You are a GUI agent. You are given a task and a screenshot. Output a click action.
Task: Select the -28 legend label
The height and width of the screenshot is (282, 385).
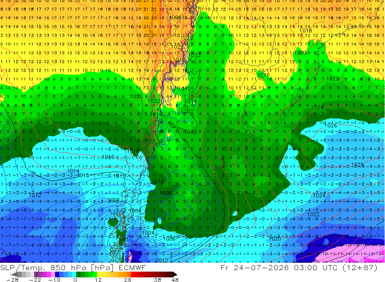(12, 280)
